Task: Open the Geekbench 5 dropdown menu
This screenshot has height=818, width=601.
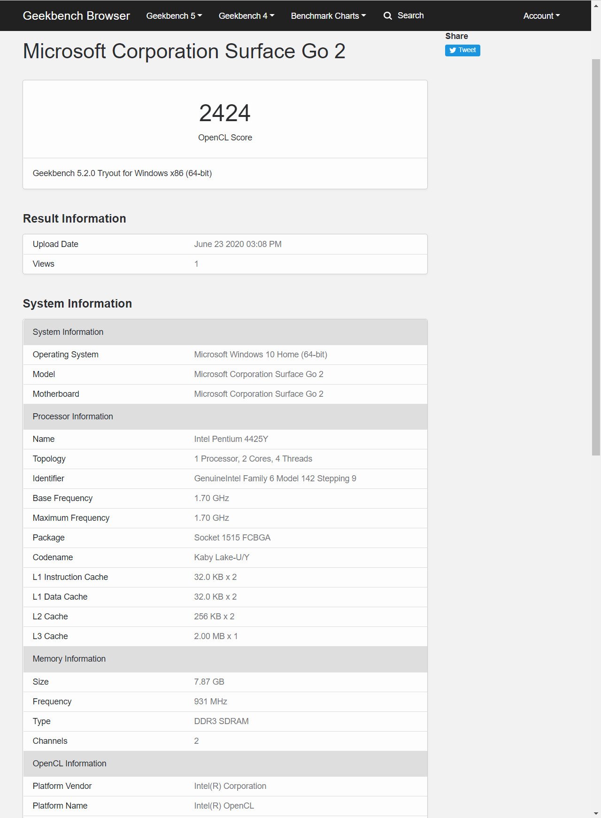Action: [174, 16]
